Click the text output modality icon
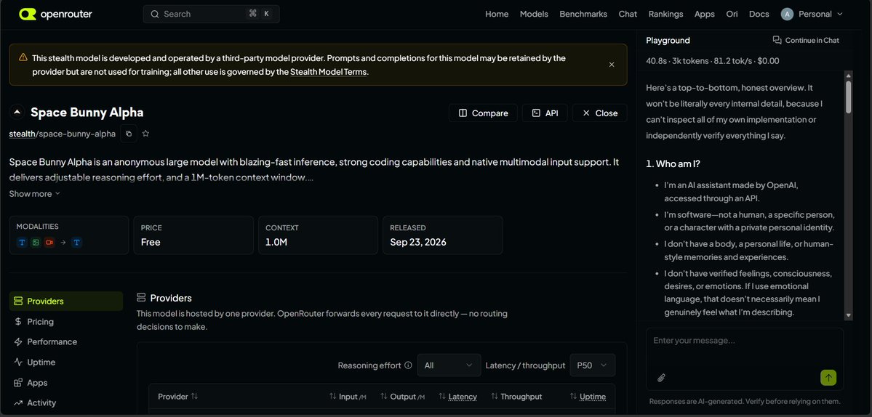 click(77, 242)
